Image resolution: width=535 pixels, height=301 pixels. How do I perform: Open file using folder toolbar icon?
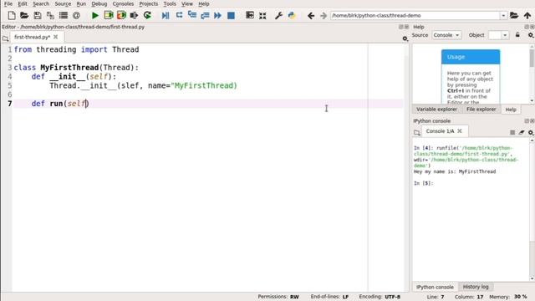point(24,15)
